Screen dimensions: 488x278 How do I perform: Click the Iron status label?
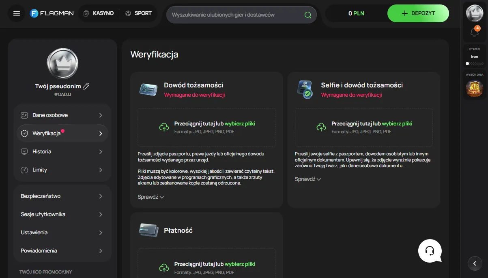474,57
